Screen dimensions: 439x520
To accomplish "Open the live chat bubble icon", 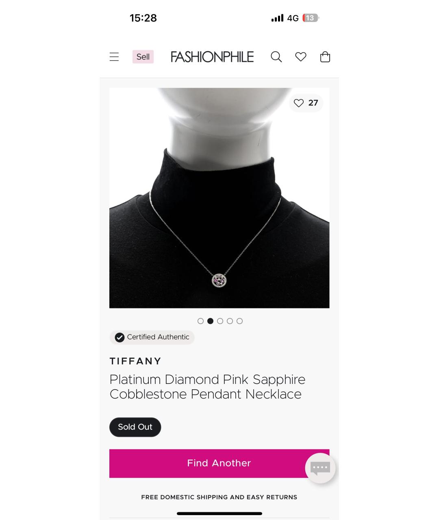I will click(x=320, y=468).
